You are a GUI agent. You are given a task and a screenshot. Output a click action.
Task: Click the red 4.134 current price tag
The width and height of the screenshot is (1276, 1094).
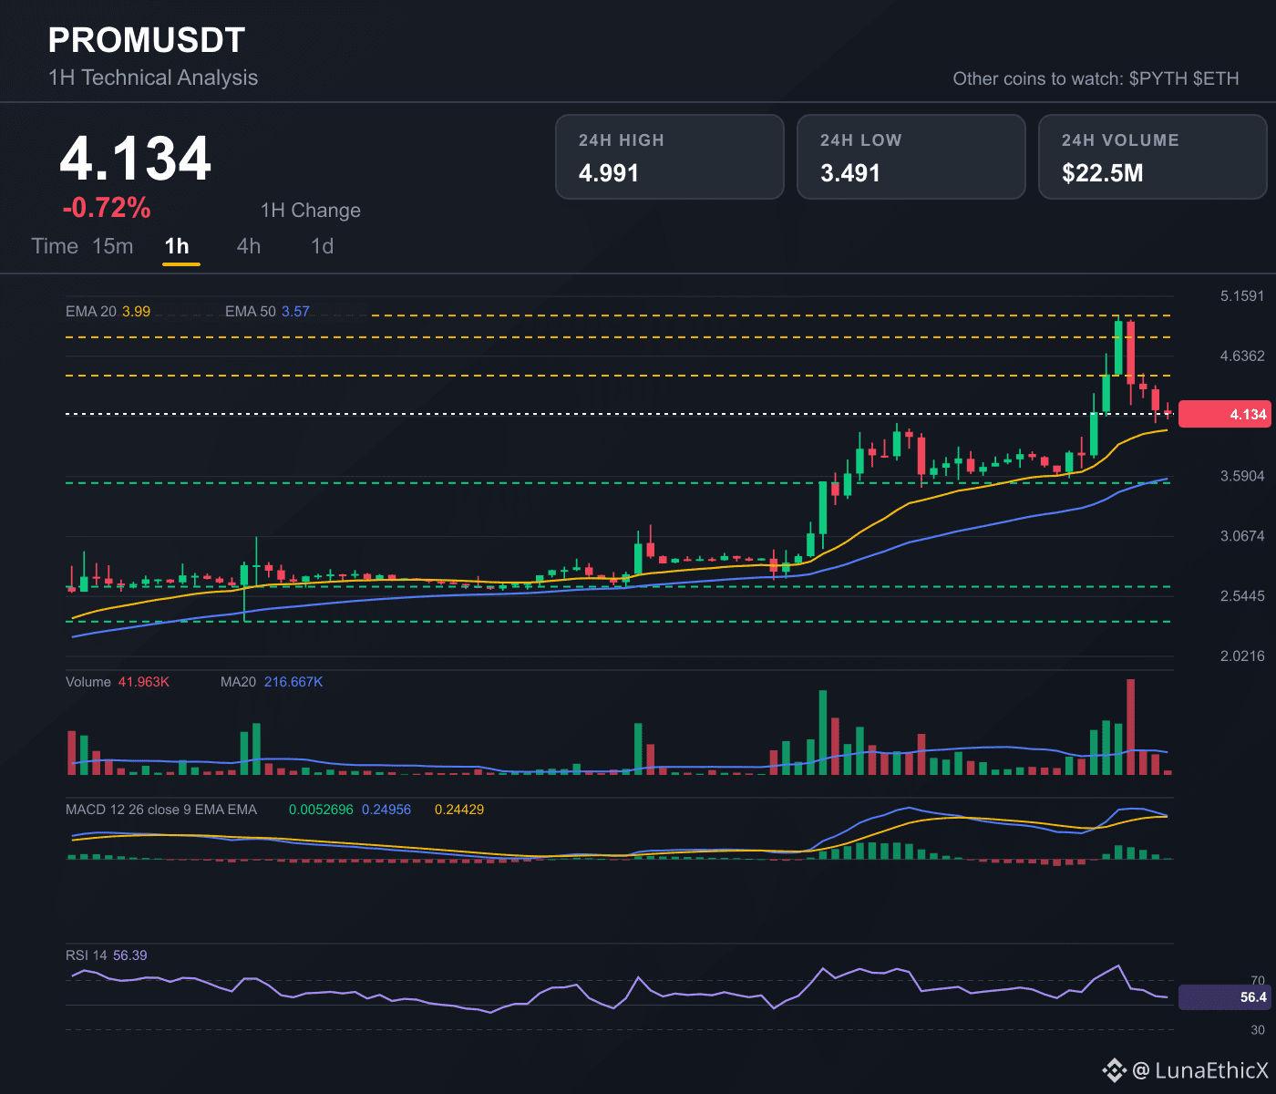(x=1225, y=414)
